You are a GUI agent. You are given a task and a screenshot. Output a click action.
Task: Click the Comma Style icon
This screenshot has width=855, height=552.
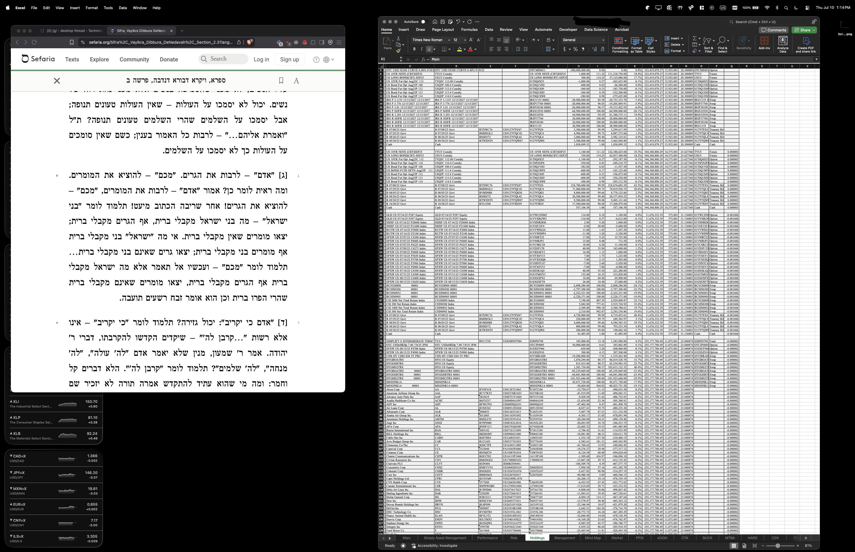pos(583,49)
